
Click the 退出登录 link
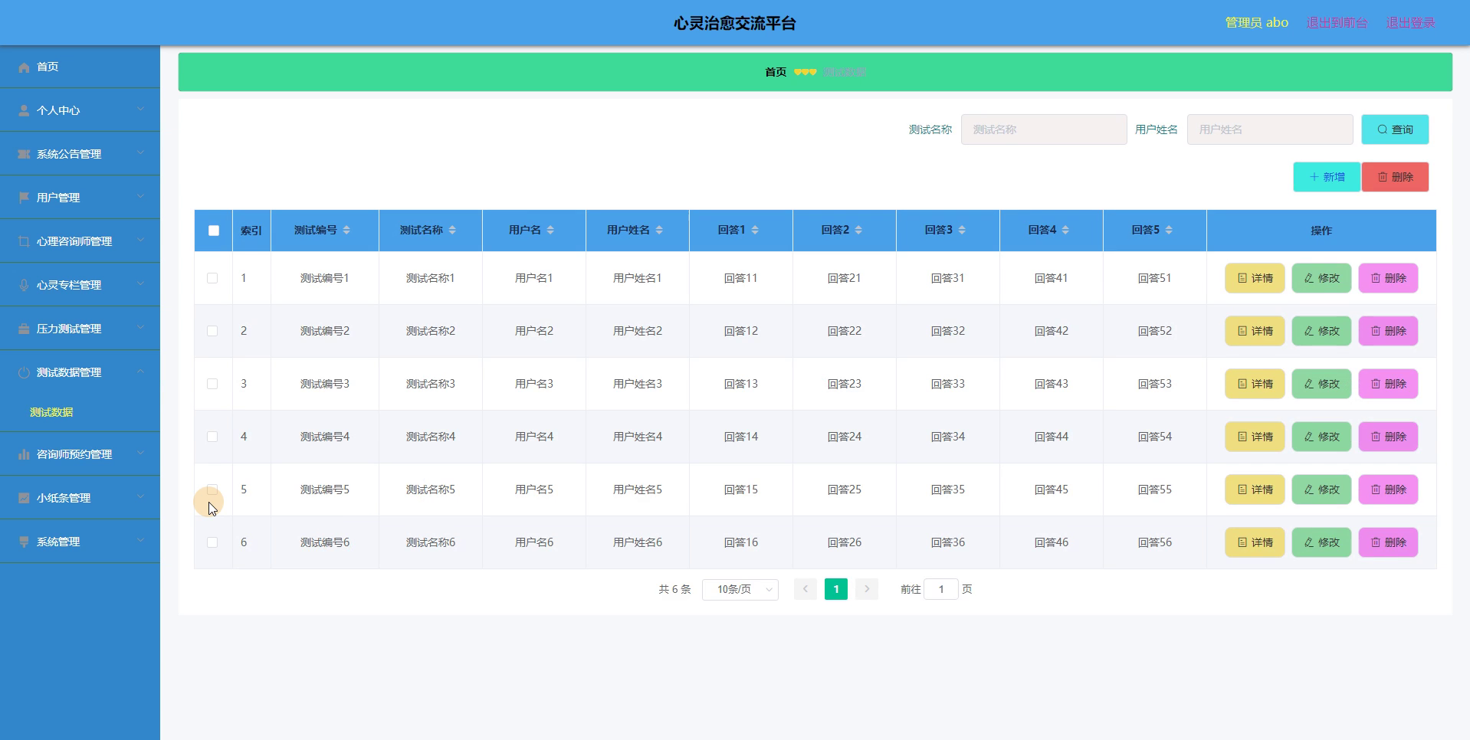click(1410, 23)
